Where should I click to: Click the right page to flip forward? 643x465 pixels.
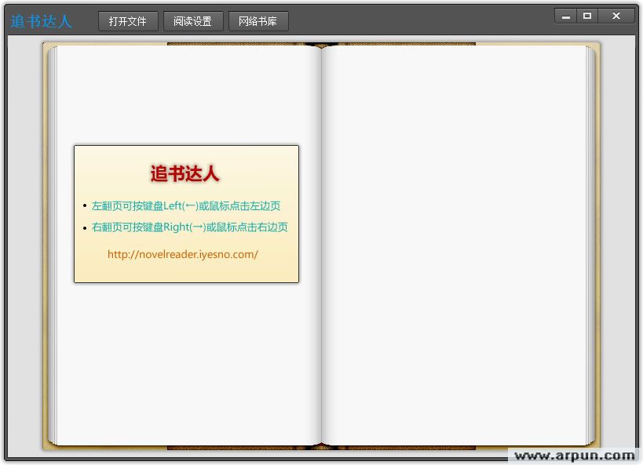455,245
